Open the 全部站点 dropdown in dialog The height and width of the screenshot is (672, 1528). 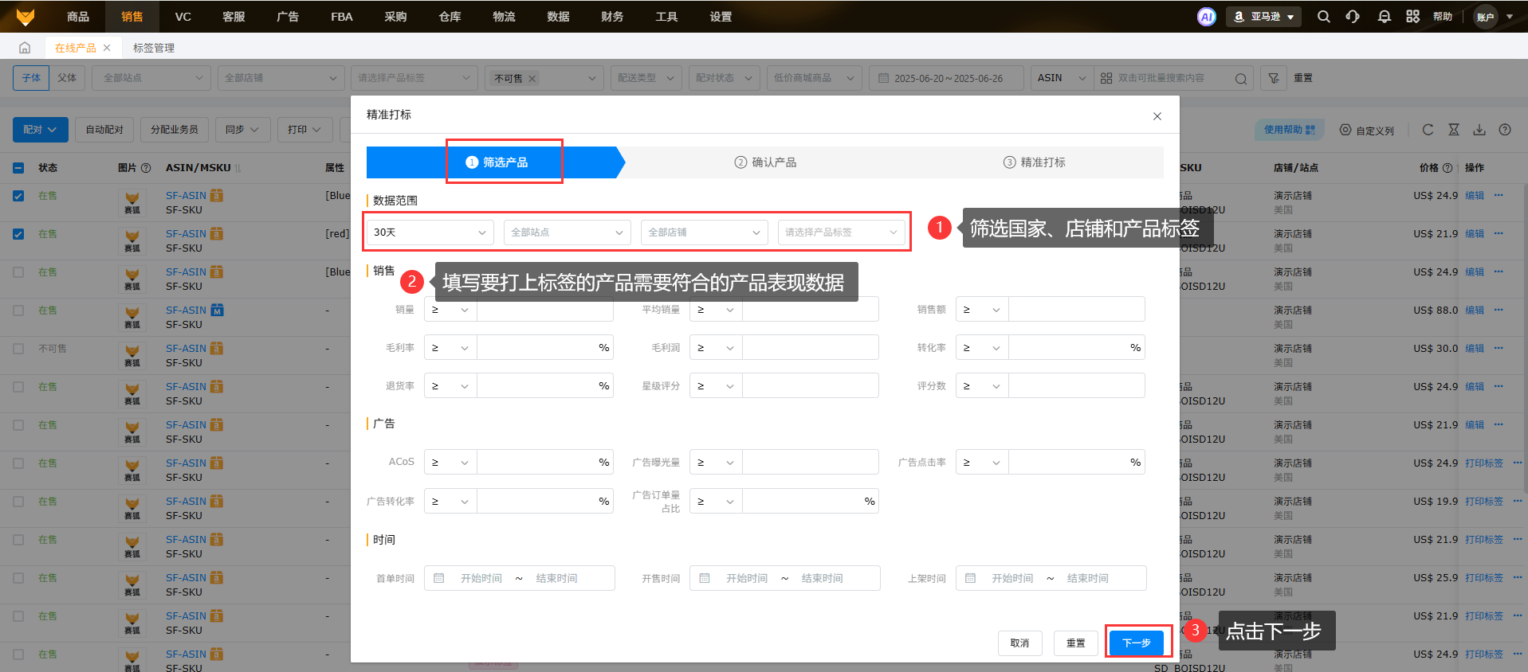click(x=568, y=232)
